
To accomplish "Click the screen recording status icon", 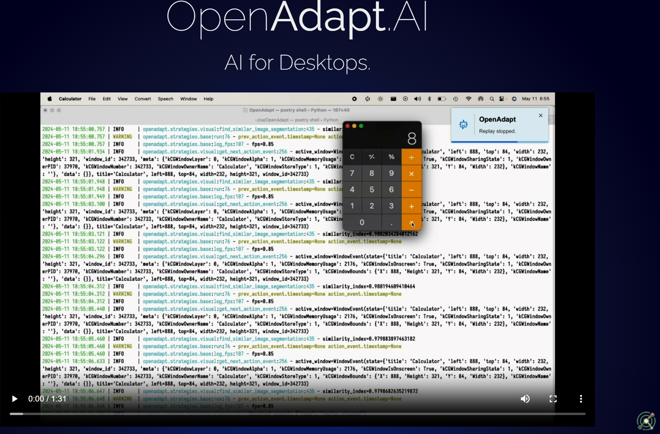I will point(354,99).
